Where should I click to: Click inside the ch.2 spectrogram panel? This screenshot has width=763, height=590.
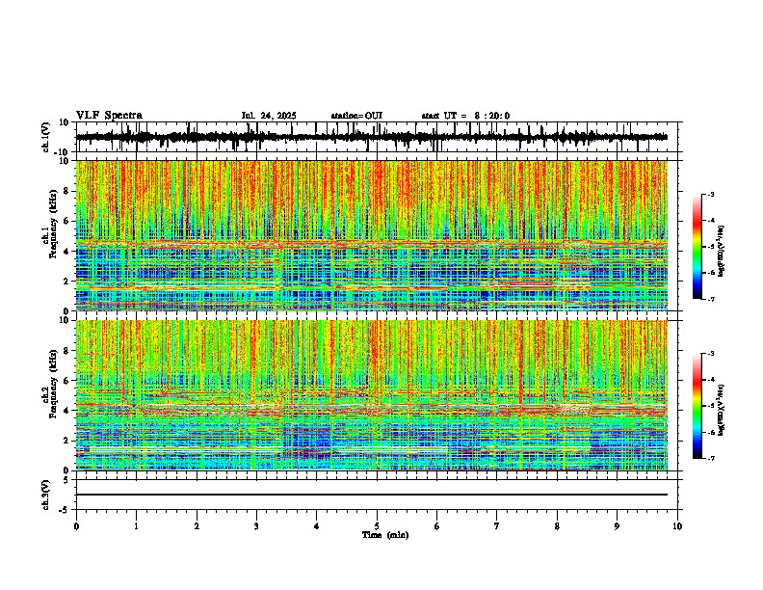coord(372,395)
